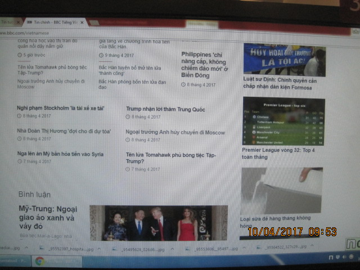Open the Trump and Xi couples photo

(159, 223)
